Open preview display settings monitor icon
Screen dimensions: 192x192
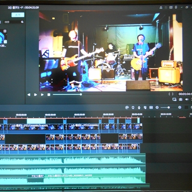pyautogui.click(x=175, y=99)
